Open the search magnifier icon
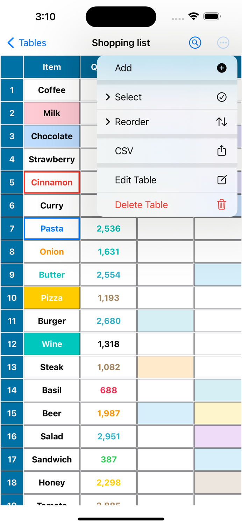Viewport: 242px width, 525px height. (x=195, y=43)
